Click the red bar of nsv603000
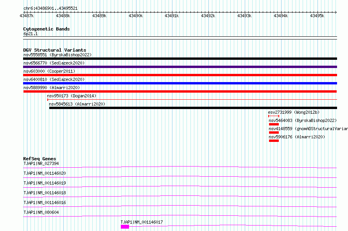Screen dimensions: 348x231 pyautogui.click(x=180, y=75)
